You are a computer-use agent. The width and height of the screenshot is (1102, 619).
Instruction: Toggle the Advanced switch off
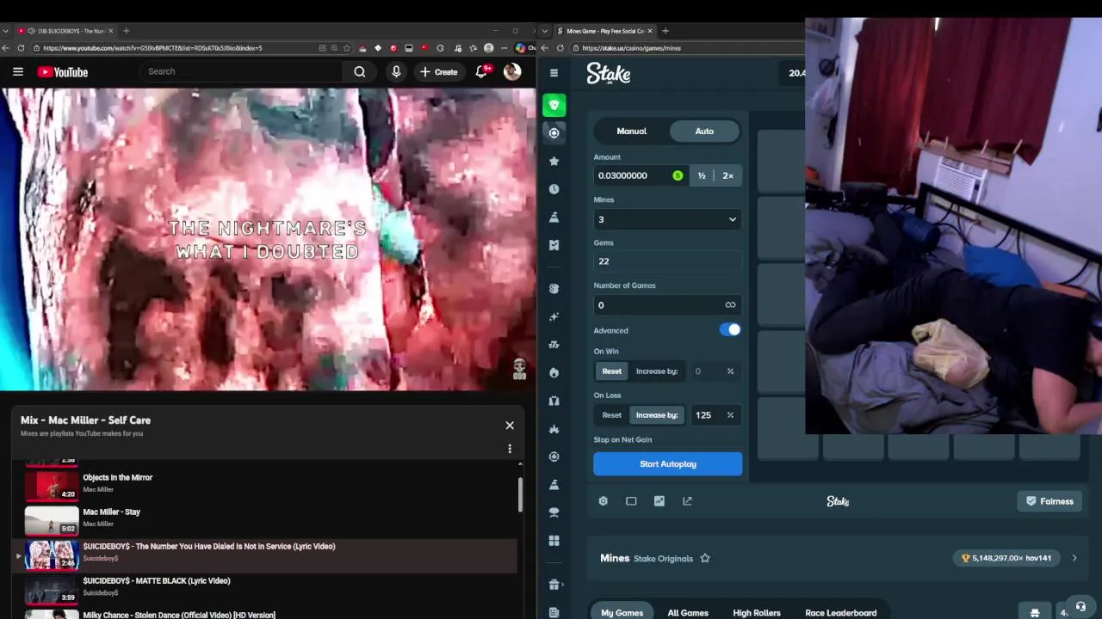[x=730, y=330]
